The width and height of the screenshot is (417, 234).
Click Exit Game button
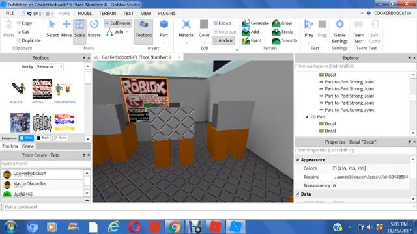click(x=374, y=31)
